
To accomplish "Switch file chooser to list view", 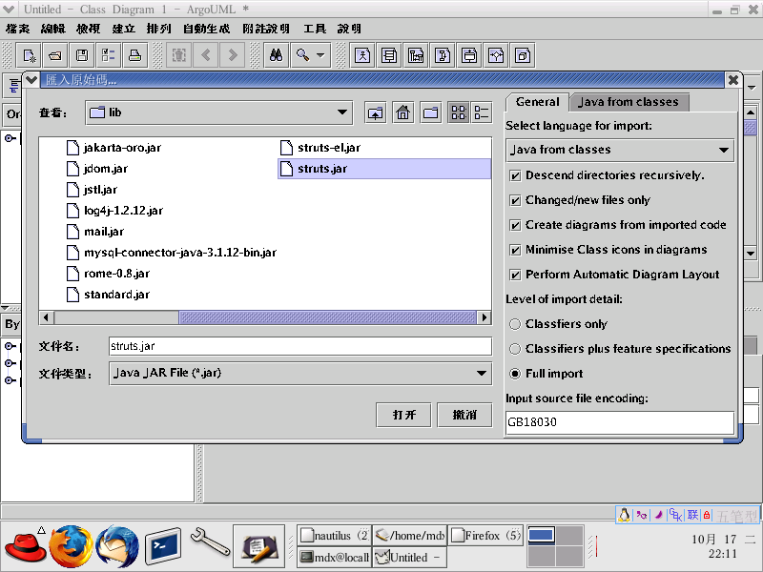I will (x=459, y=112).
